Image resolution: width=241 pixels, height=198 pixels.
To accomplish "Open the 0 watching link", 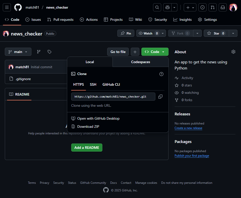I will click(x=187, y=93).
